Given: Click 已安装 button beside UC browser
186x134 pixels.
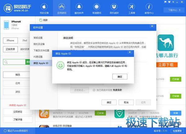Looking at the screenshot, I should 100,113.
